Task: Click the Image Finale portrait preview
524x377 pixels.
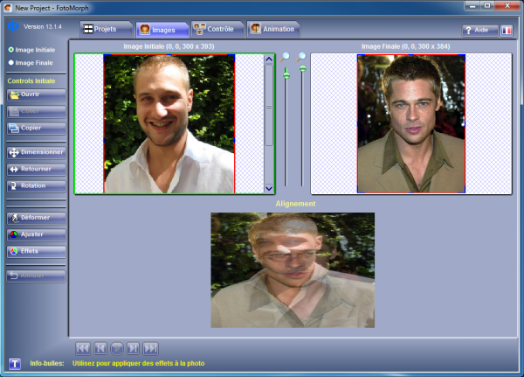Action: point(410,123)
